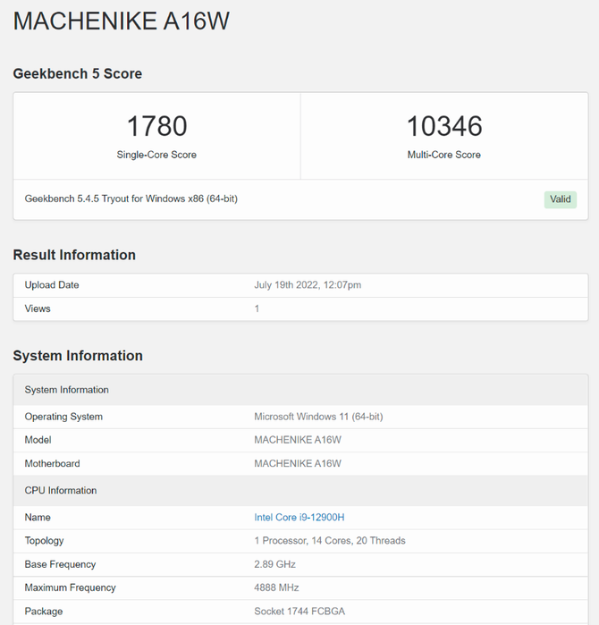The height and width of the screenshot is (625, 599).
Task: Click the Maximum Frequency value 4888 MHz
Action: (276, 587)
